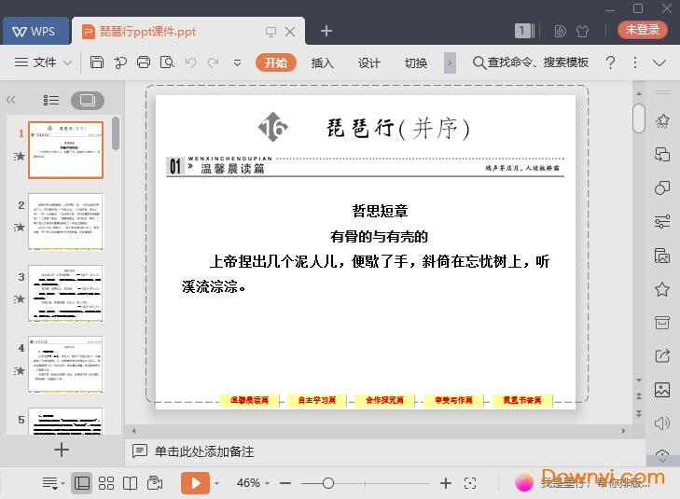Viewport: 680px width, 499px height.
Task: Select the 切换 ribbon tab
Action: click(416, 62)
